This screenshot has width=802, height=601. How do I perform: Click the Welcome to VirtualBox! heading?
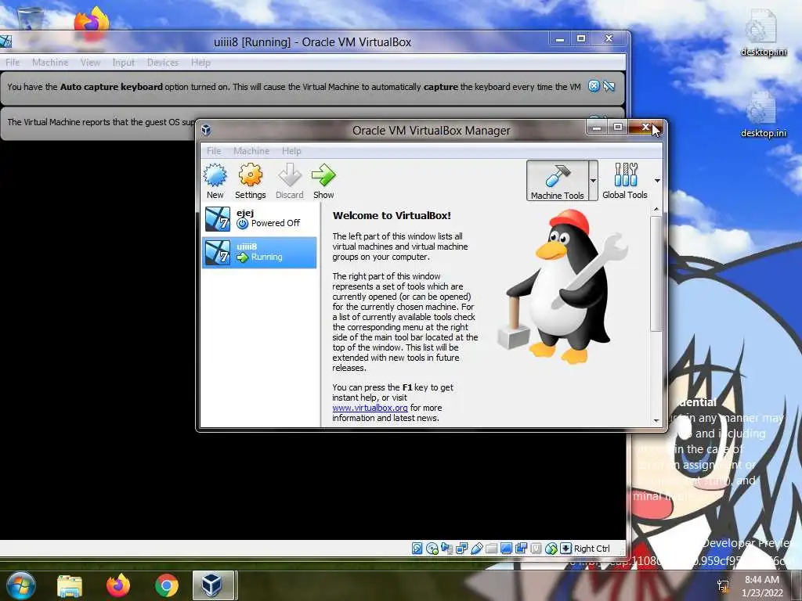392,216
